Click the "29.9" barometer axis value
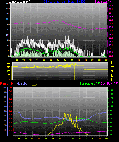The height and width of the screenshot is (142, 119). click(x=111, y=16)
